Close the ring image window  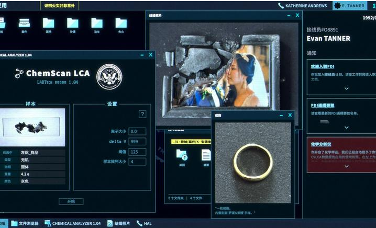(290, 115)
